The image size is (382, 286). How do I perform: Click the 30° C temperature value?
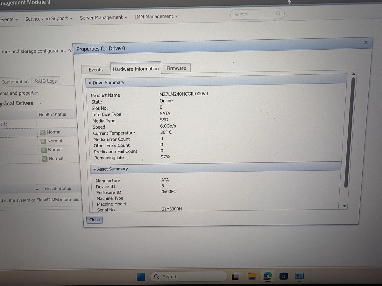pyautogui.click(x=166, y=132)
